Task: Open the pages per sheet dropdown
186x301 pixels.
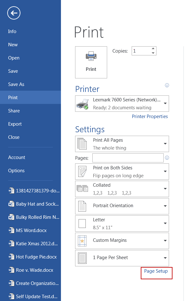Action: click(x=165, y=258)
